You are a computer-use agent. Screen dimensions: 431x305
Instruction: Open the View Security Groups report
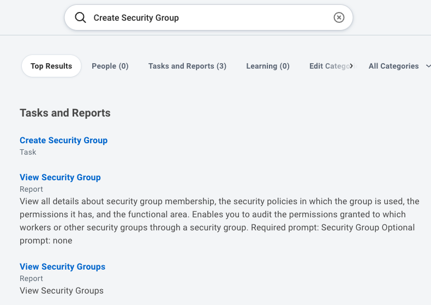(62, 266)
